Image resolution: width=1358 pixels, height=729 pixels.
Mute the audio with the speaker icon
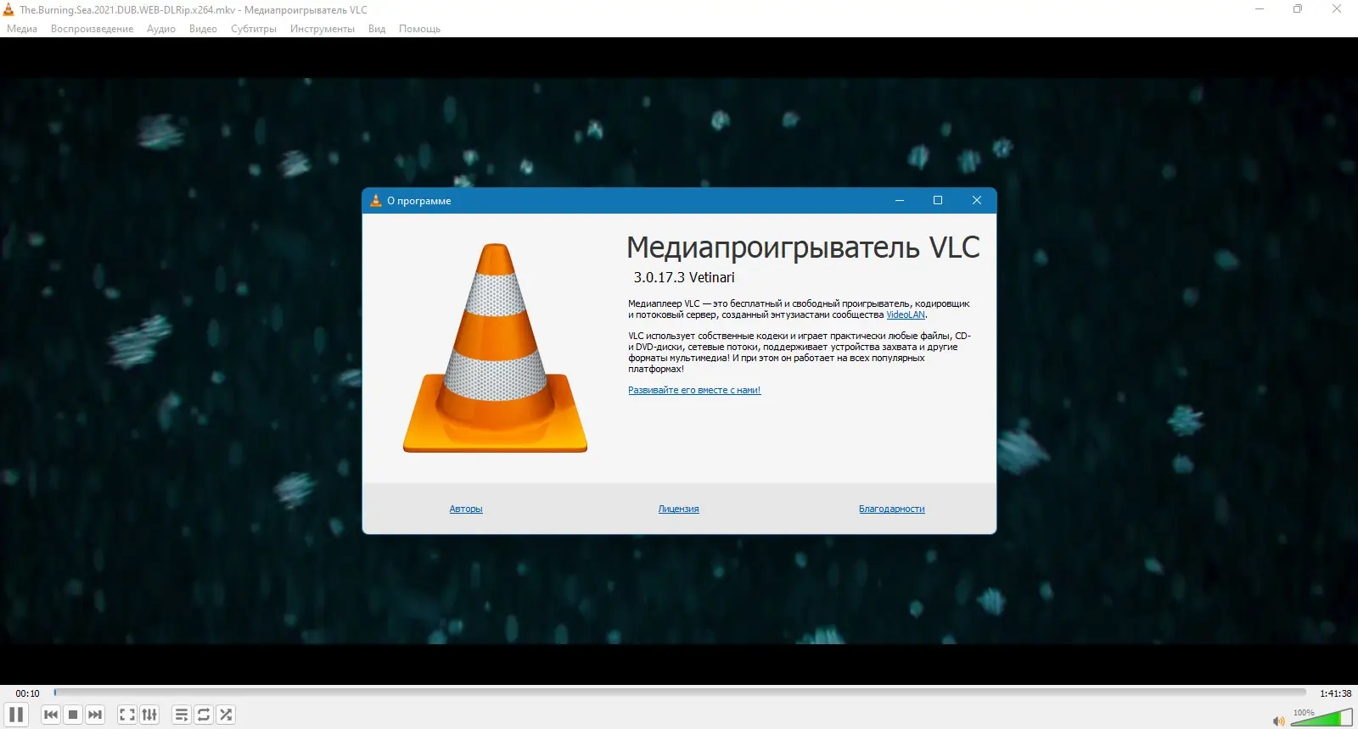pyautogui.click(x=1278, y=721)
